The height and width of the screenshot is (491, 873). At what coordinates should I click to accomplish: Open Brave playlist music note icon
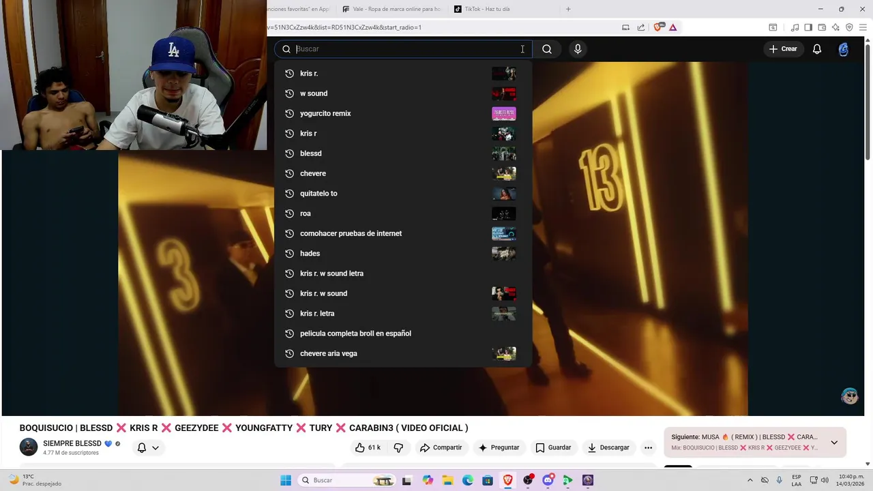(x=795, y=27)
